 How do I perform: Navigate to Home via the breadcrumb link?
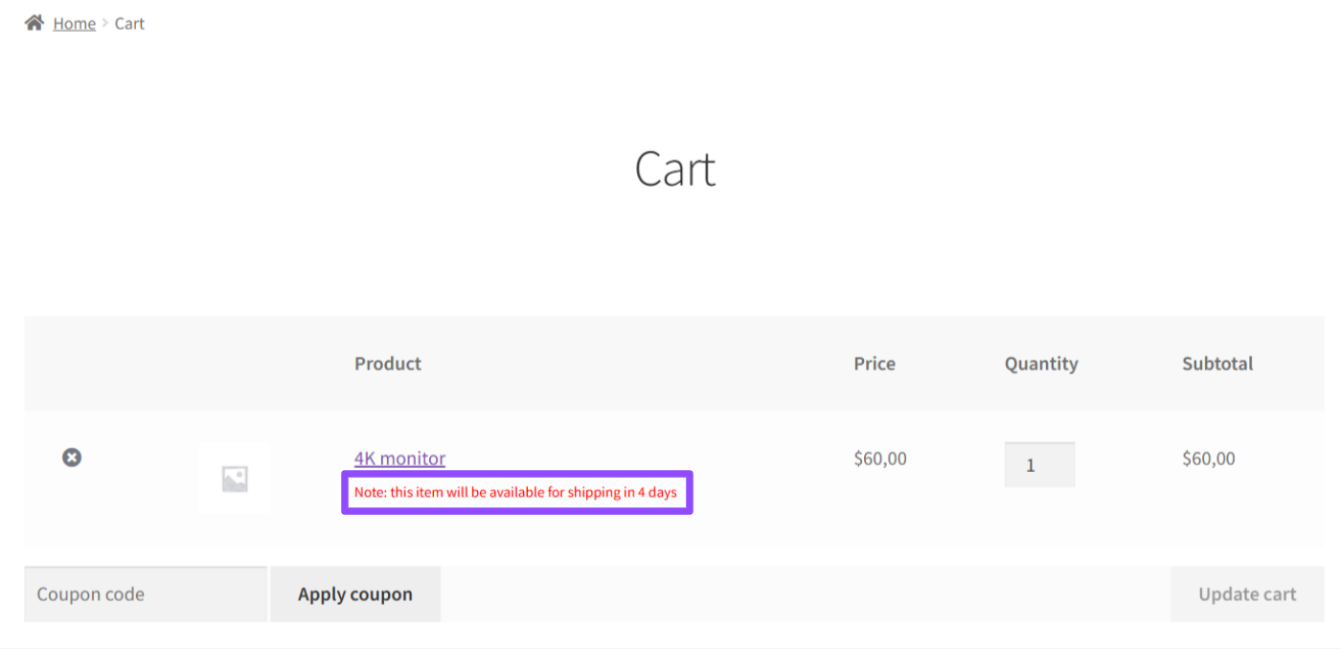tap(74, 22)
